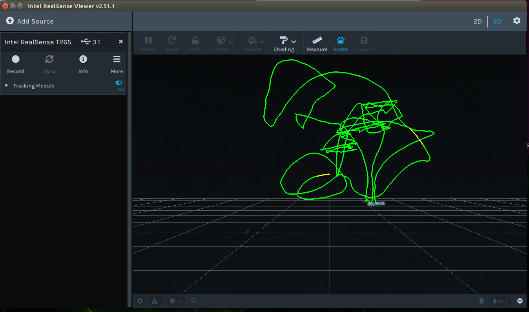Reset the 3D view
Image resolution: width=529 pixels, height=312 pixels.
click(172, 44)
